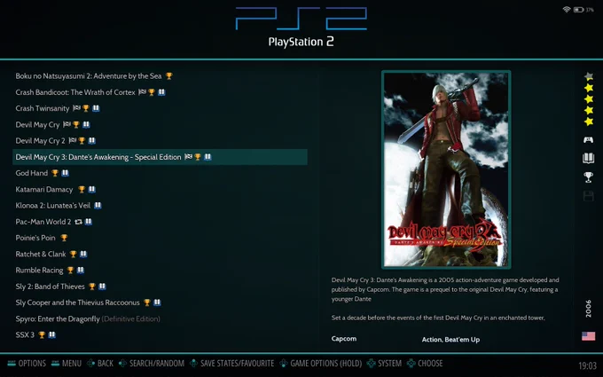The width and height of the screenshot is (603, 377).
Task: Click the checkered flag on Devil May Cry 3 row
Action: (188, 157)
